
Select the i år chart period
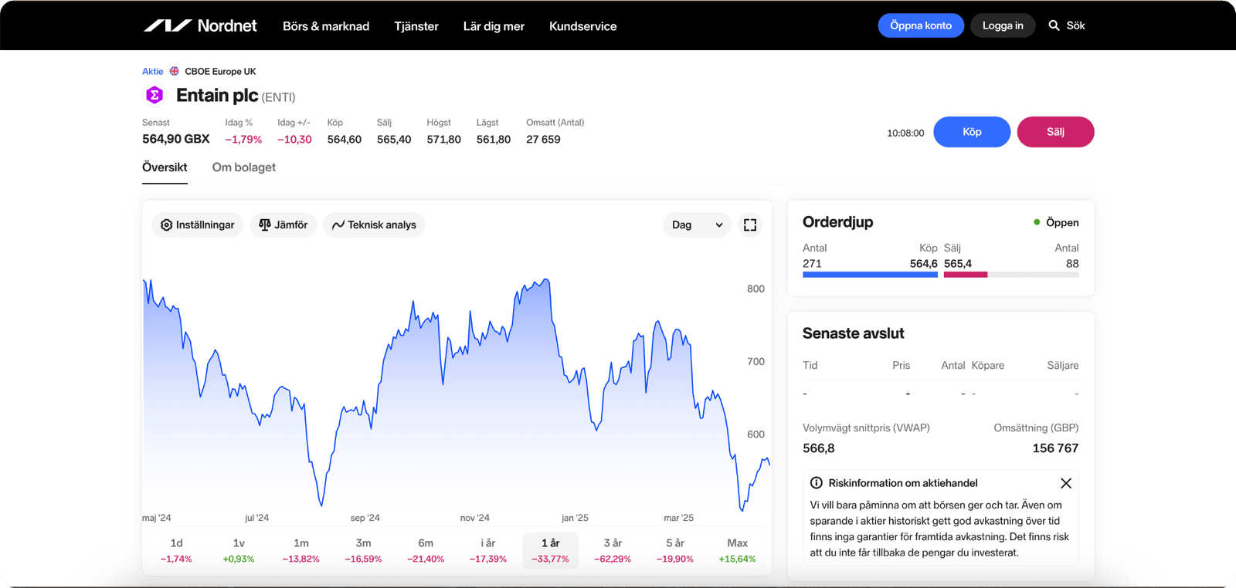[x=488, y=550]
